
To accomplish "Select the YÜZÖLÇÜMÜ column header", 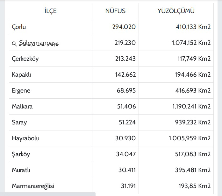I will coord(176,11).
